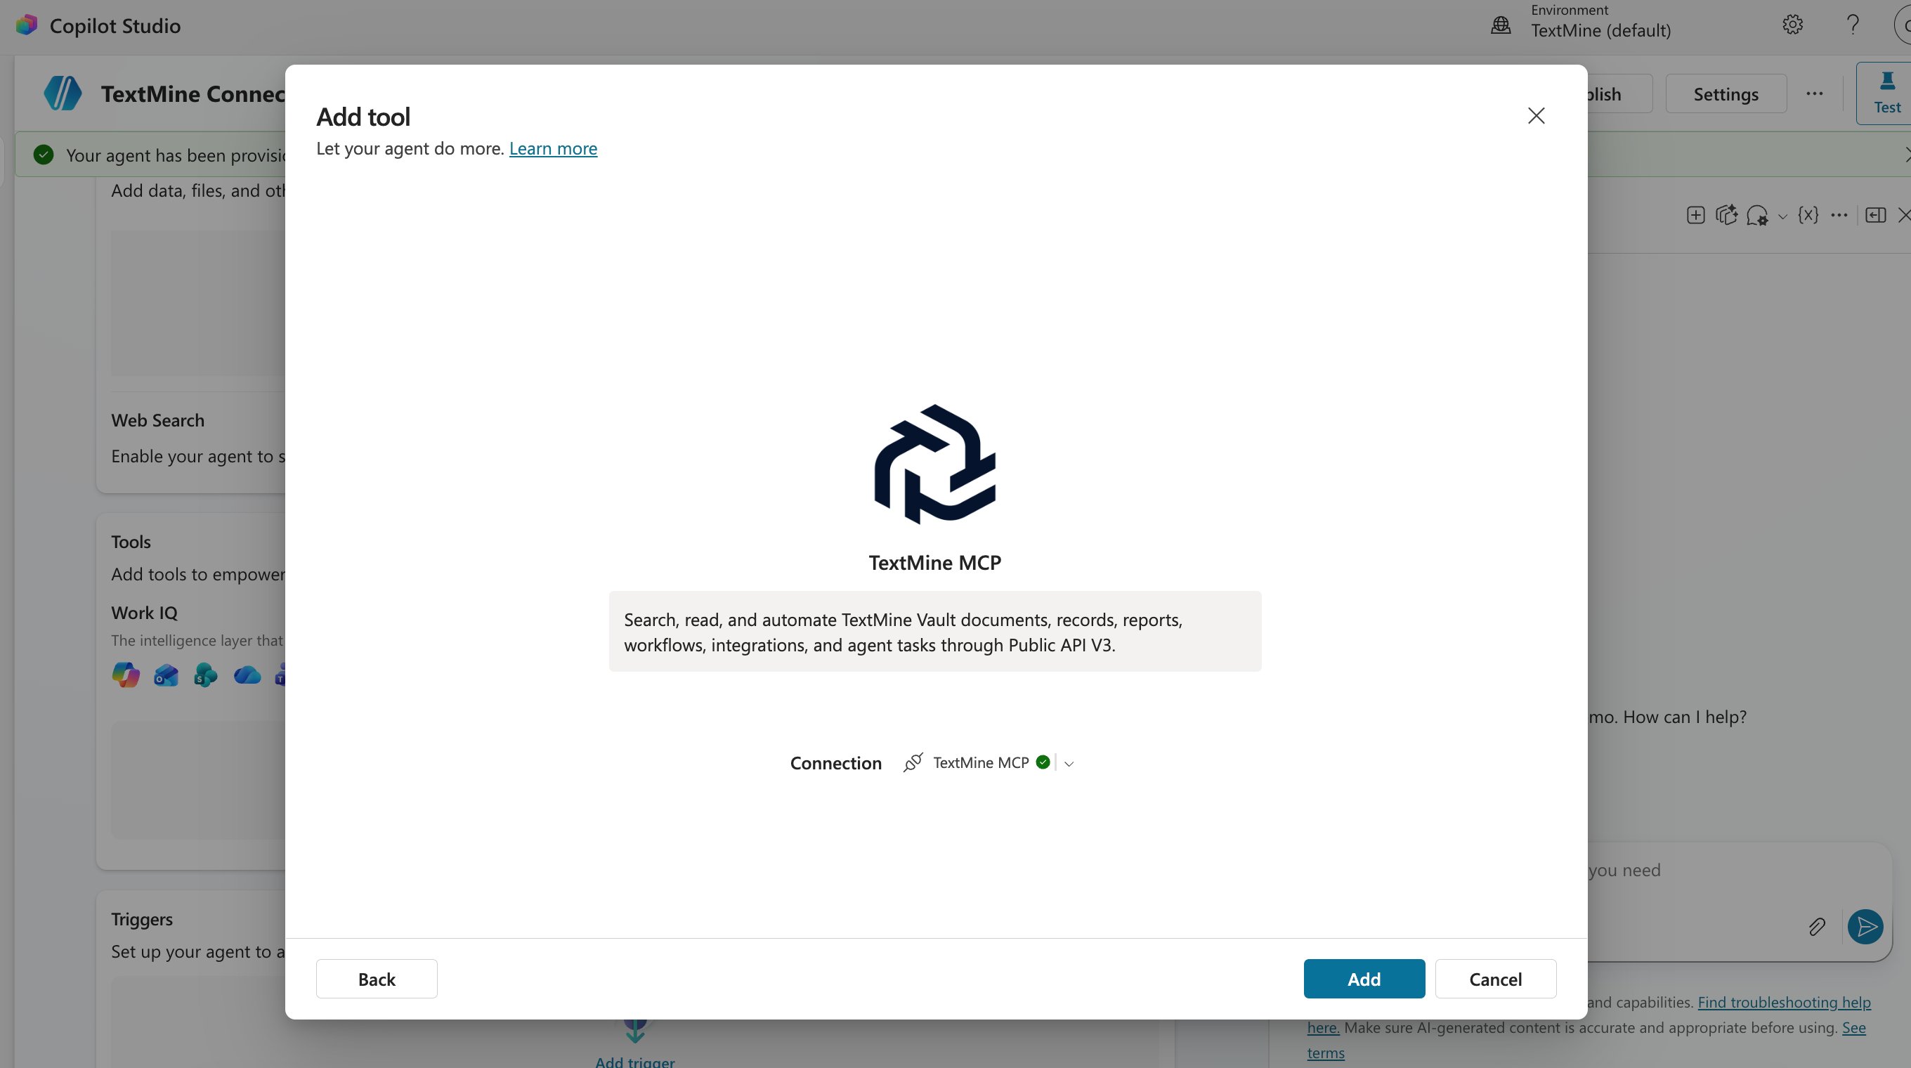Screen dimensions: 1911x1068
Task: Click the 'Add tool' dialog title
Action: tap(363, 117)
